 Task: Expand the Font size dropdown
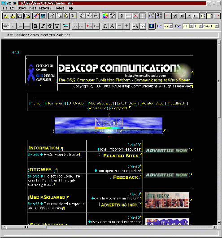point(200,26)
